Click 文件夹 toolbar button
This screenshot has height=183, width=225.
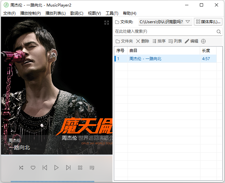pyautogui.click(x=124, y=41)
